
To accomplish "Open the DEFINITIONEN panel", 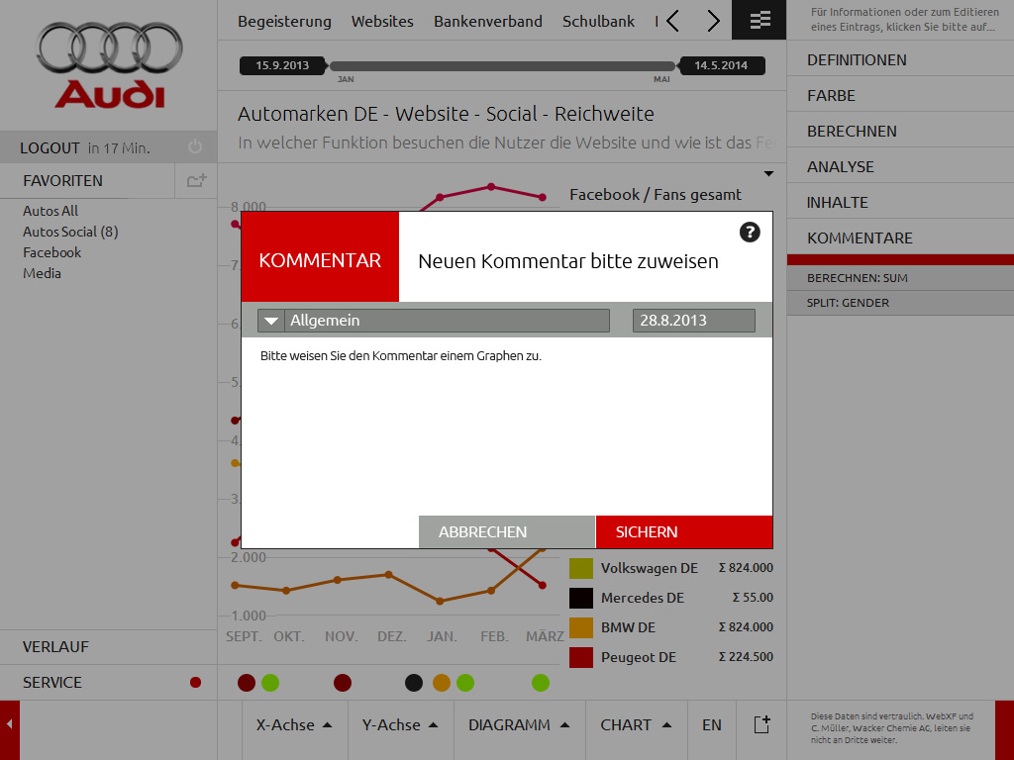I will coord(900,60).
